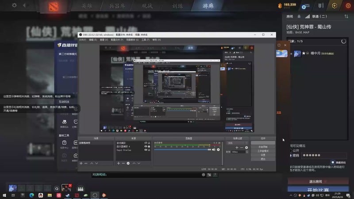354x199 pixels.
Task: Open the OBS 场景集合(S) menu
Action: coord(132,40)
